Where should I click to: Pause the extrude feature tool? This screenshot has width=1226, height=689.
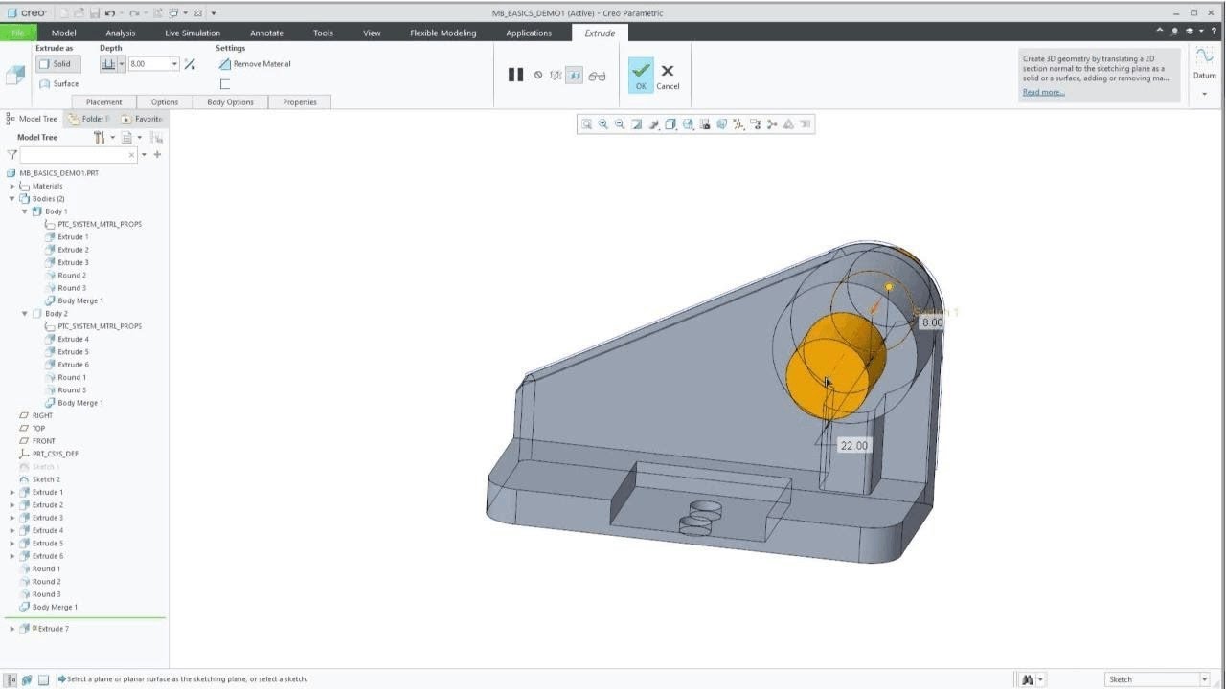[x=515, y=75]
